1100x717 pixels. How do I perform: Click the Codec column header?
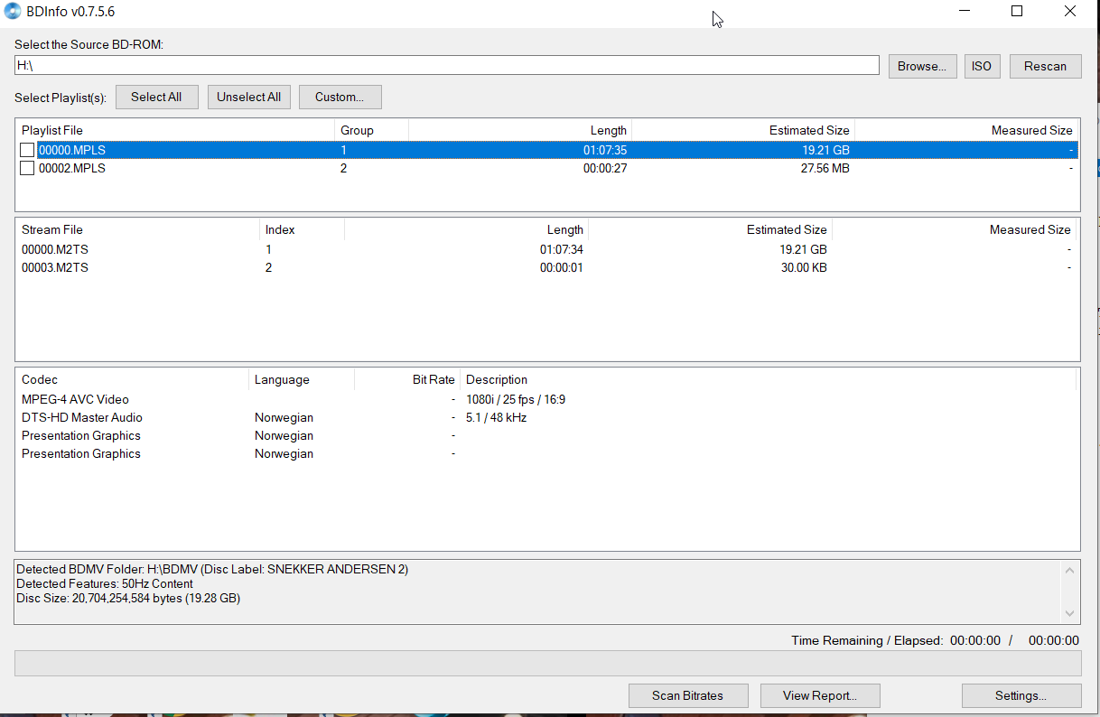pos(132,379)
